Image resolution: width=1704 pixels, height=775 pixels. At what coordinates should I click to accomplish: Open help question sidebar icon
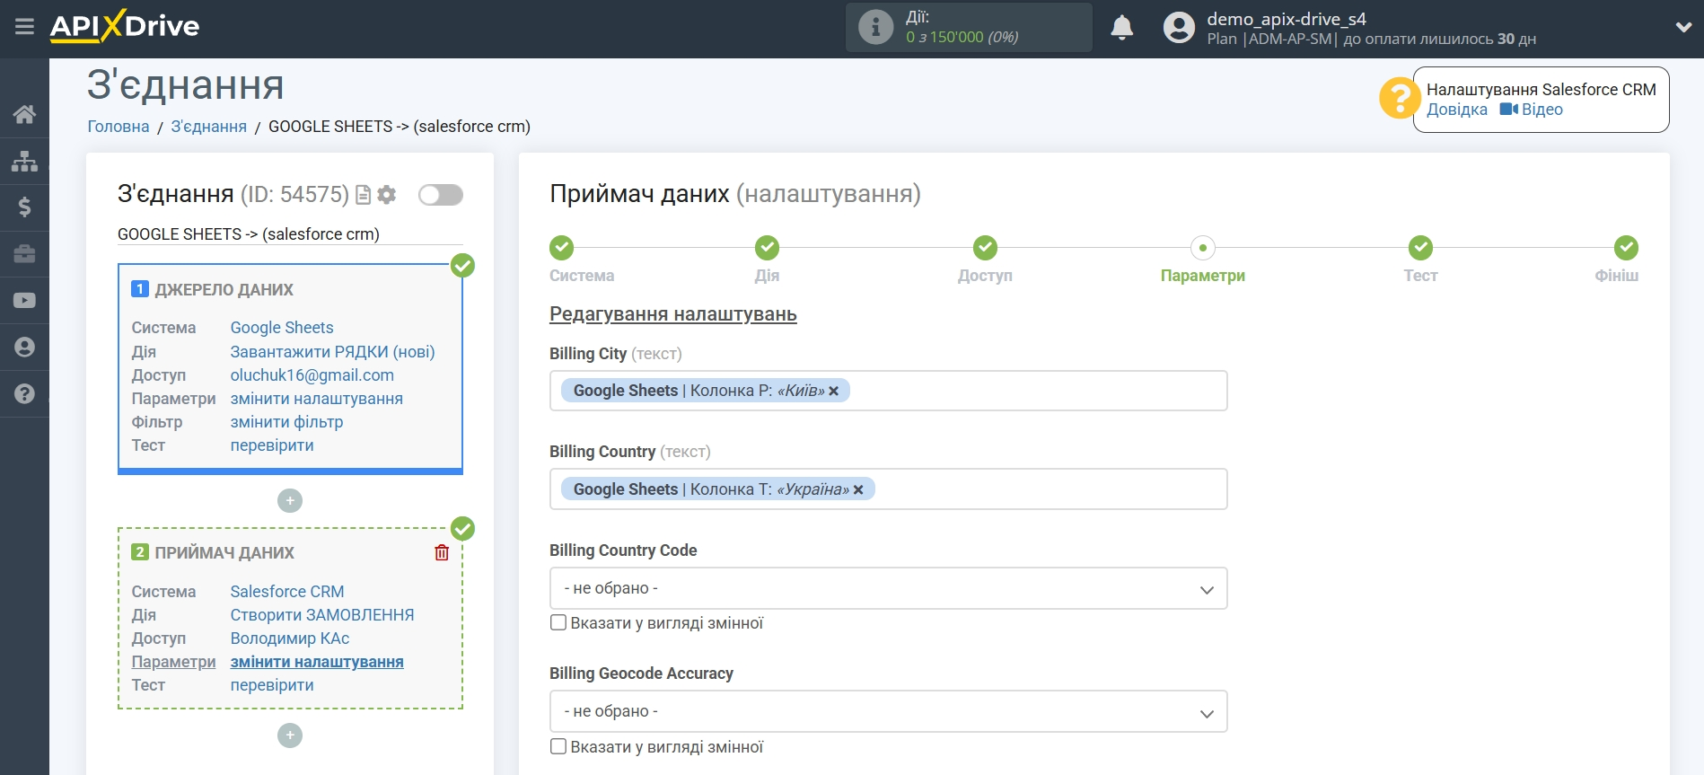(24, 394)
